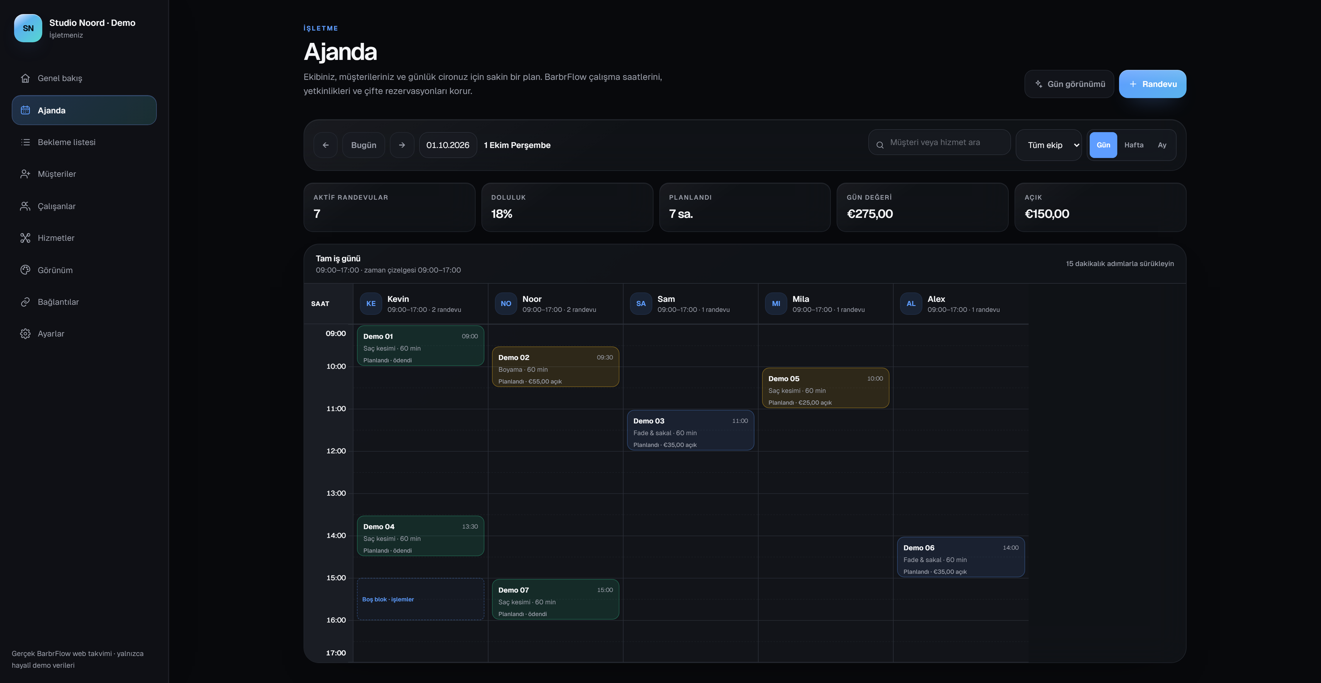This screenshot has height=683, width=1321.
Task: Click the SN studio logo avatar
Action: pyautogui.click(x=28, y=28)
